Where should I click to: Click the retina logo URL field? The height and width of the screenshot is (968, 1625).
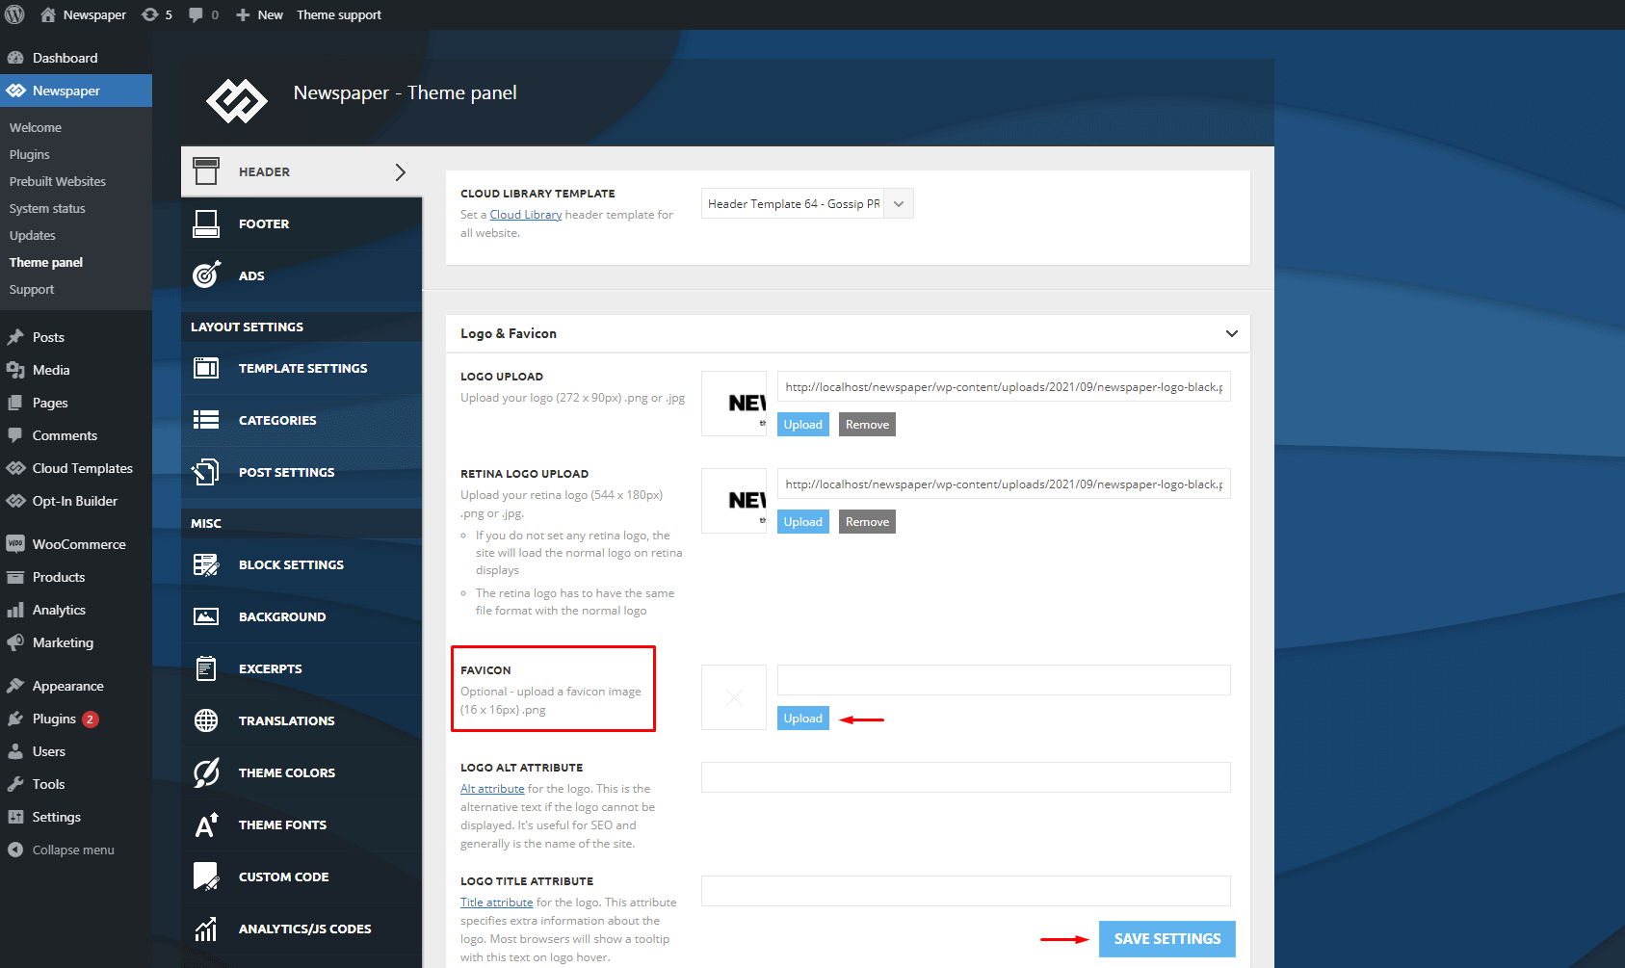click(1004, 484)
